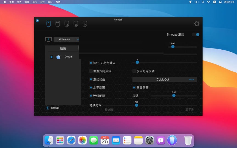Click the 周四 6:23 clock
The width and height of the screenshot is (237, 148).
coord(229,2)
